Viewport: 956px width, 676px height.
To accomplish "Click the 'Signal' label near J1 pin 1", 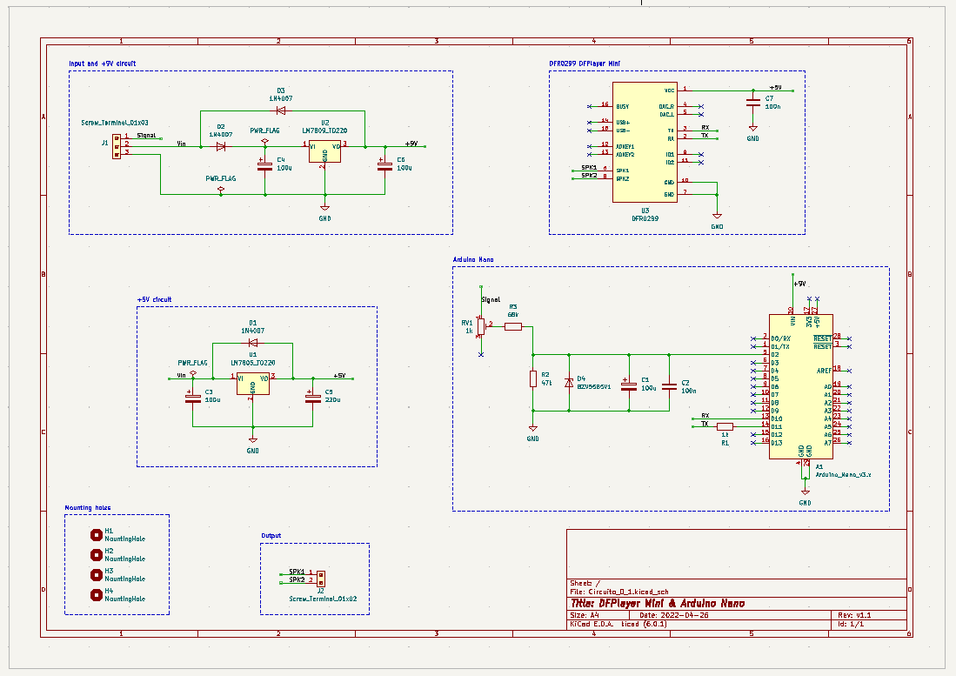I will (x=146, y=136).
